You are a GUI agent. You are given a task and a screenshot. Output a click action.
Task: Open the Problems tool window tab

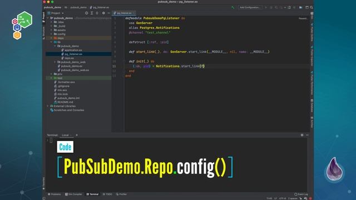point(55,194)
